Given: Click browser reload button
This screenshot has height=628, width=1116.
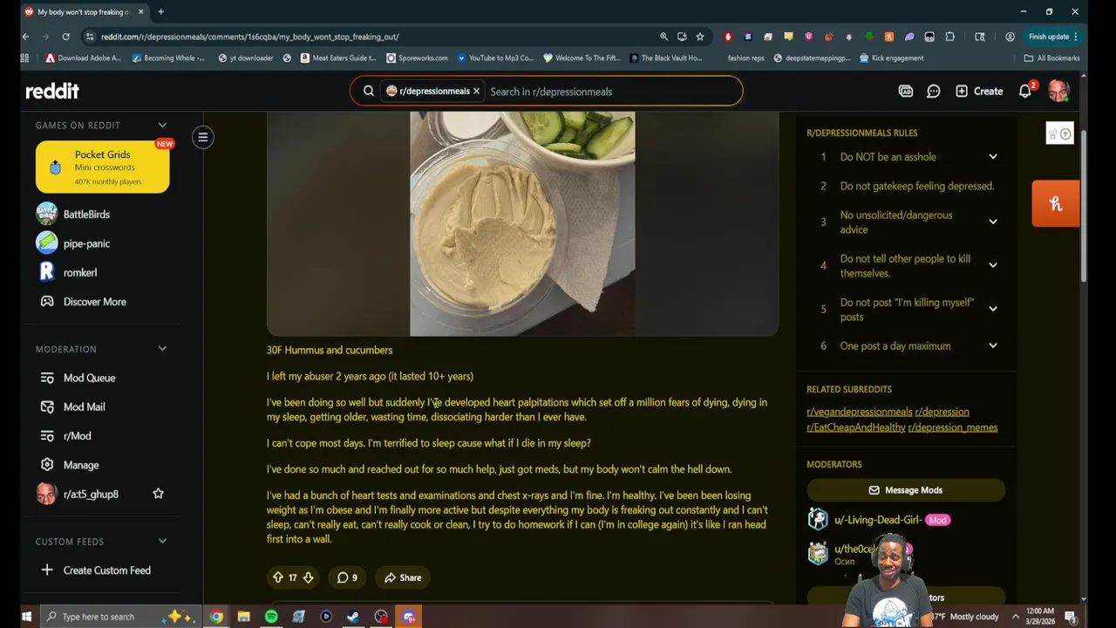Looking at the screenshot, I should pos(65,37).
